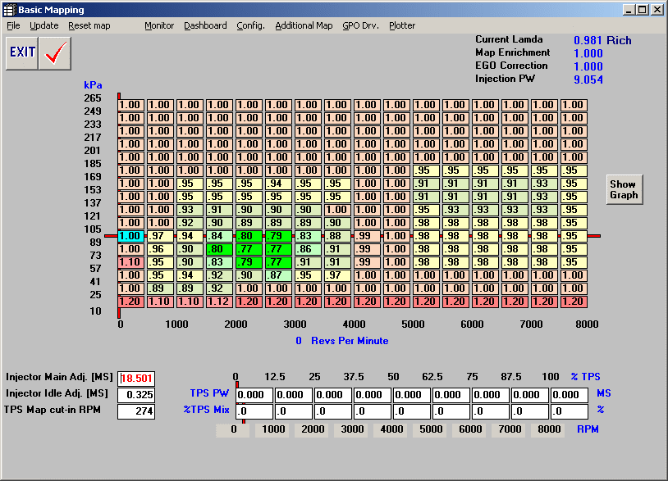Click the %TPS Mix field under 62.5 % TPS

click(x=451, y=411)
